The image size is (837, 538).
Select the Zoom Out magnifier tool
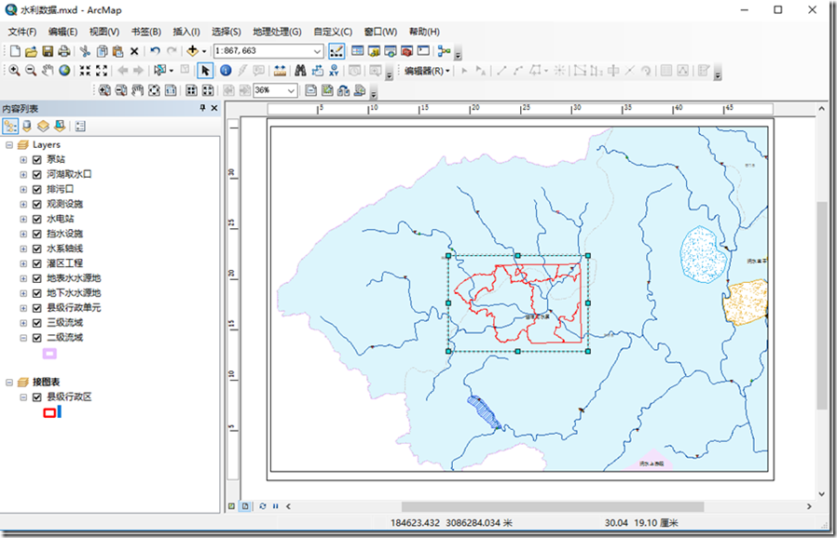pos(31,71)
